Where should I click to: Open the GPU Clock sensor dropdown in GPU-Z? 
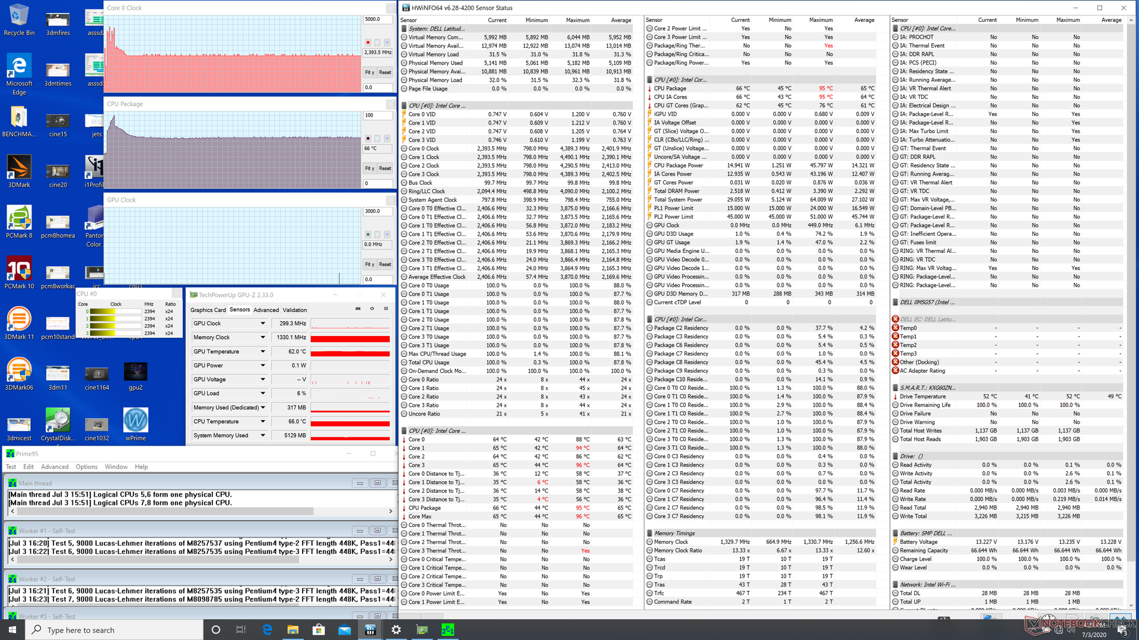(x=263, y=324)
